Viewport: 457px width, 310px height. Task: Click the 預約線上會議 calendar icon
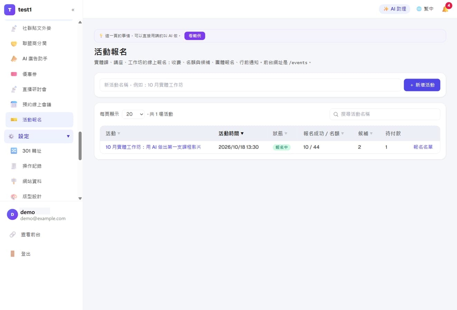14,104
